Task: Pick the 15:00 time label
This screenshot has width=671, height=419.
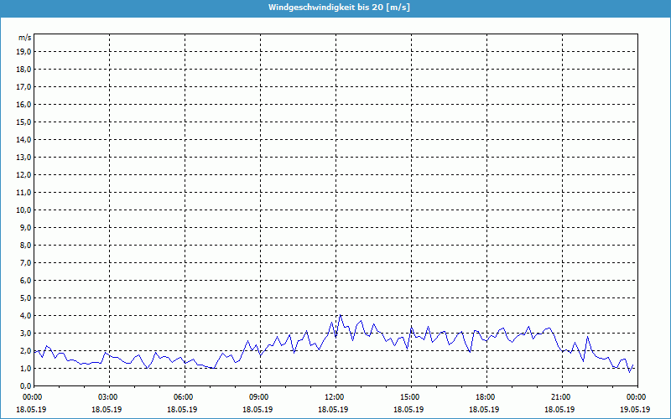Action: pos(409,397)
